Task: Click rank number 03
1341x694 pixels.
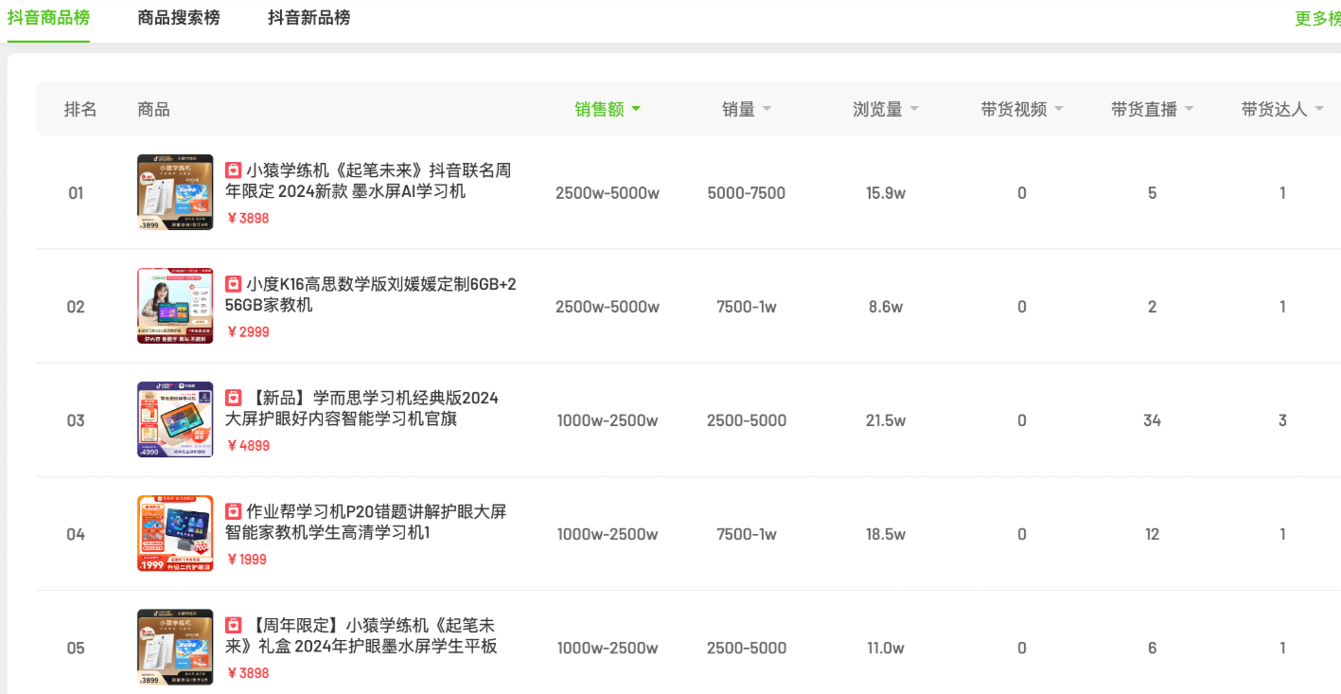Action: (x=76, y=420)
